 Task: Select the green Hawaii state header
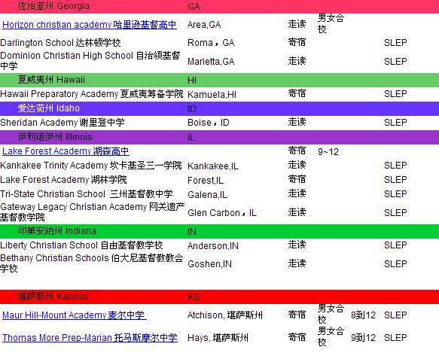[x=220, y=80]
